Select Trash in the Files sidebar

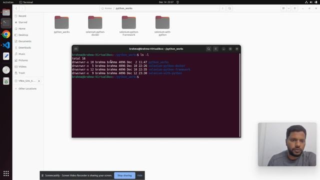[28, 73]
